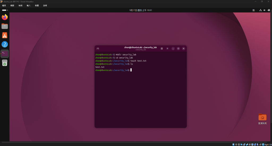272x146 pixels.
Task: Click the 'touch test.txt' command line
Action: (x=121, y=61)
